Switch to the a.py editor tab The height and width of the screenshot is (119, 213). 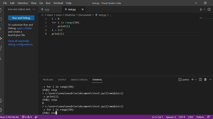(50, 10)
